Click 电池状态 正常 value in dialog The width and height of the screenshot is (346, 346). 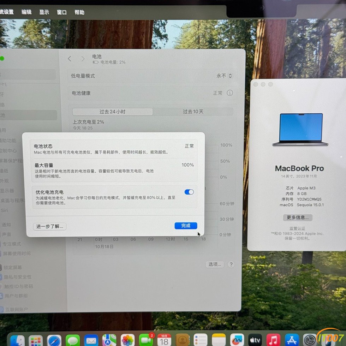(189, 146)
